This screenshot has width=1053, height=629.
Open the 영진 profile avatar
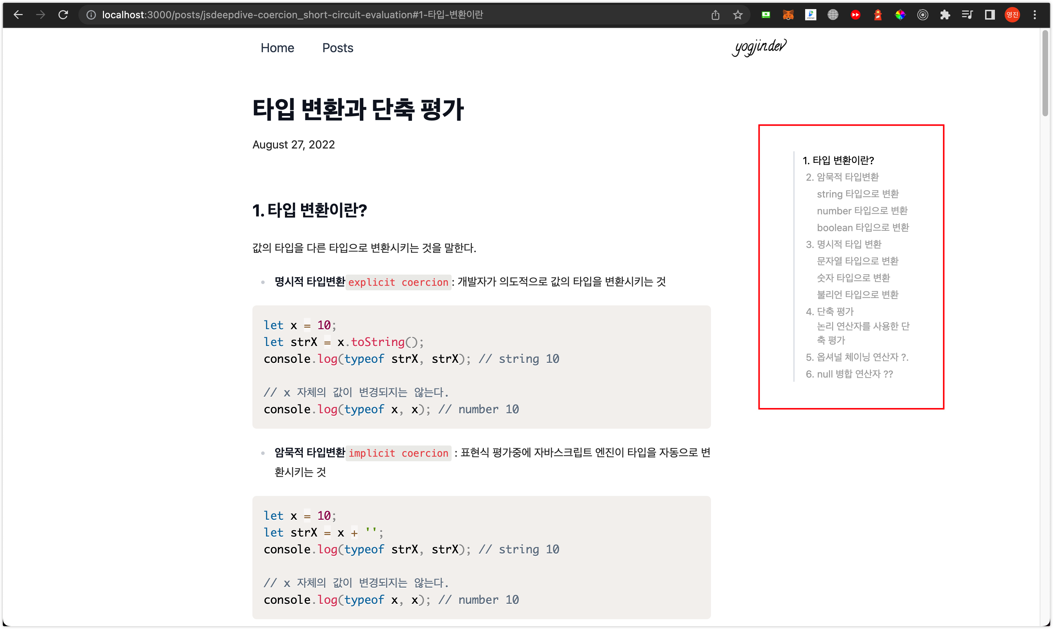point(1012,15)
